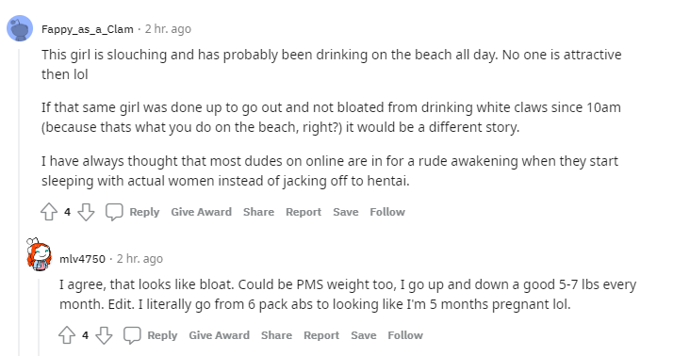Collapse mlv4750's reply thread line
673x356 pixels.
[x=39, y=317]
